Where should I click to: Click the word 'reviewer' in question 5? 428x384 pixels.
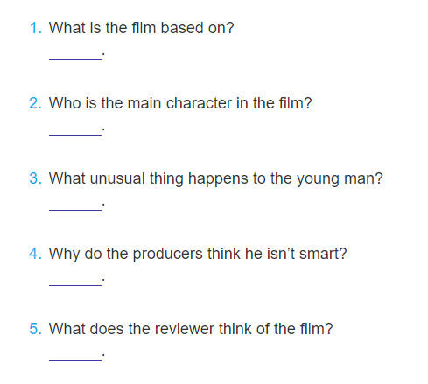tap(184, 329)
